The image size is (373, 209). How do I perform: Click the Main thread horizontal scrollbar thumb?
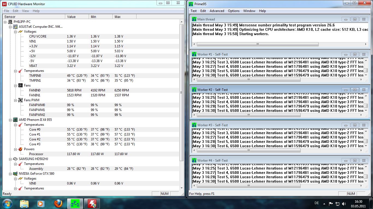pos(258,44)
